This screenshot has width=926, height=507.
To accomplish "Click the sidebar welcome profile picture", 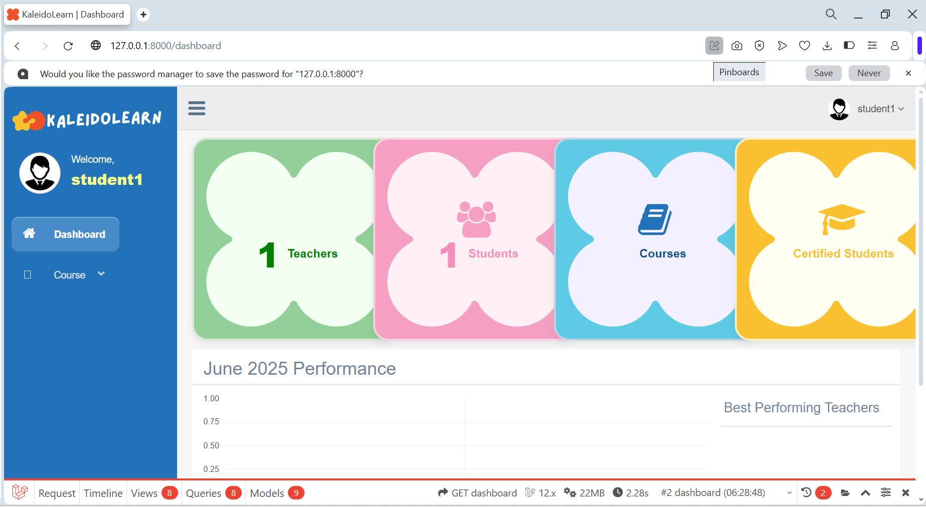I will (x=40, y=173).
